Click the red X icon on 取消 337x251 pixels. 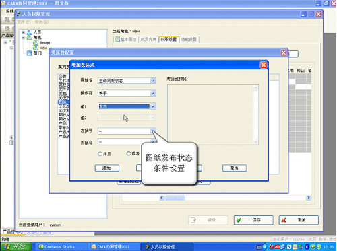point(284,220)
